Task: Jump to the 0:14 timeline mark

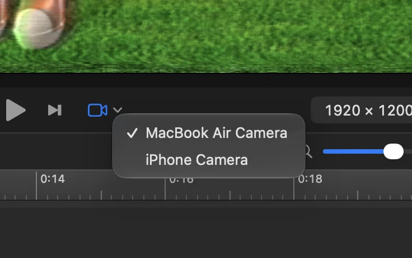Action: (x=52, y=179)
